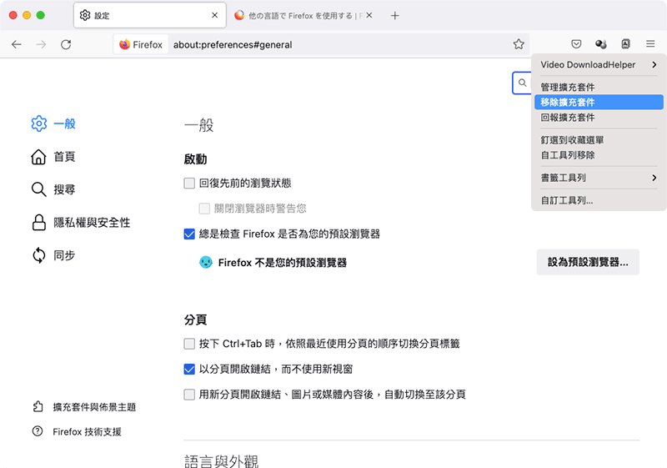Viewport: 667px width, 468px height.
Task: Click the Video DownloadHelper toolbar icon
Action: (600, 44)
